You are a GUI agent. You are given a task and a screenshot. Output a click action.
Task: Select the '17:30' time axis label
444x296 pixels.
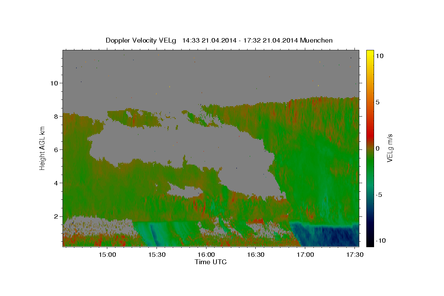coord(354,255)
